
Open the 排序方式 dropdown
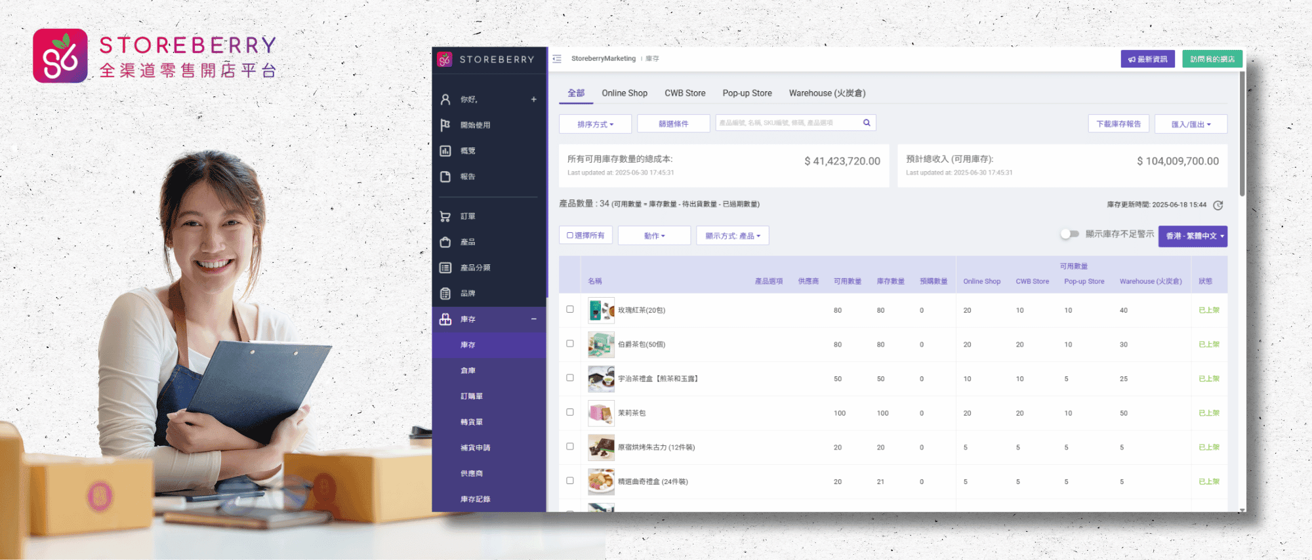click(x=595, y=124)
